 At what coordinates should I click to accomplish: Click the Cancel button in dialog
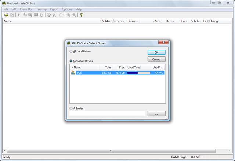point(156,59)
